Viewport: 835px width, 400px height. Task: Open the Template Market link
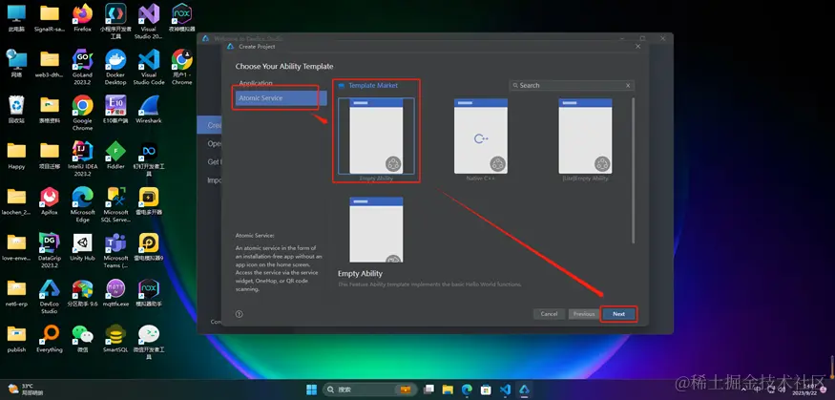tap(373, 85)
